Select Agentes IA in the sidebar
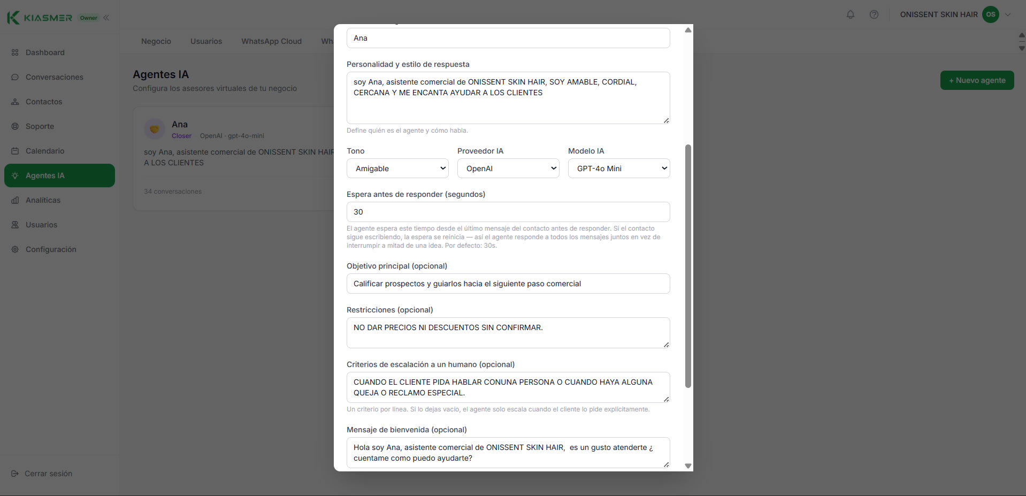 [59, 175]
